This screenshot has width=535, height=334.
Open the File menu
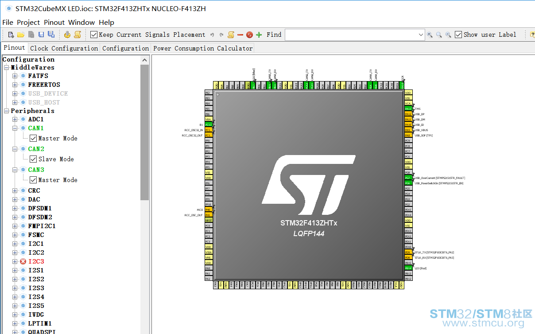click(8, 22)
